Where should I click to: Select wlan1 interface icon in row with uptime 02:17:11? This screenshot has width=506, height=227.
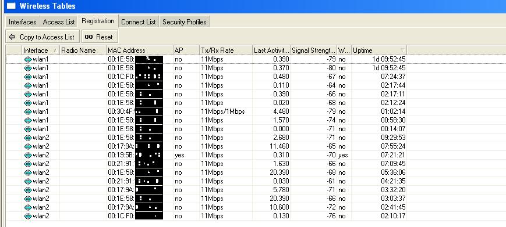[28, 94]
